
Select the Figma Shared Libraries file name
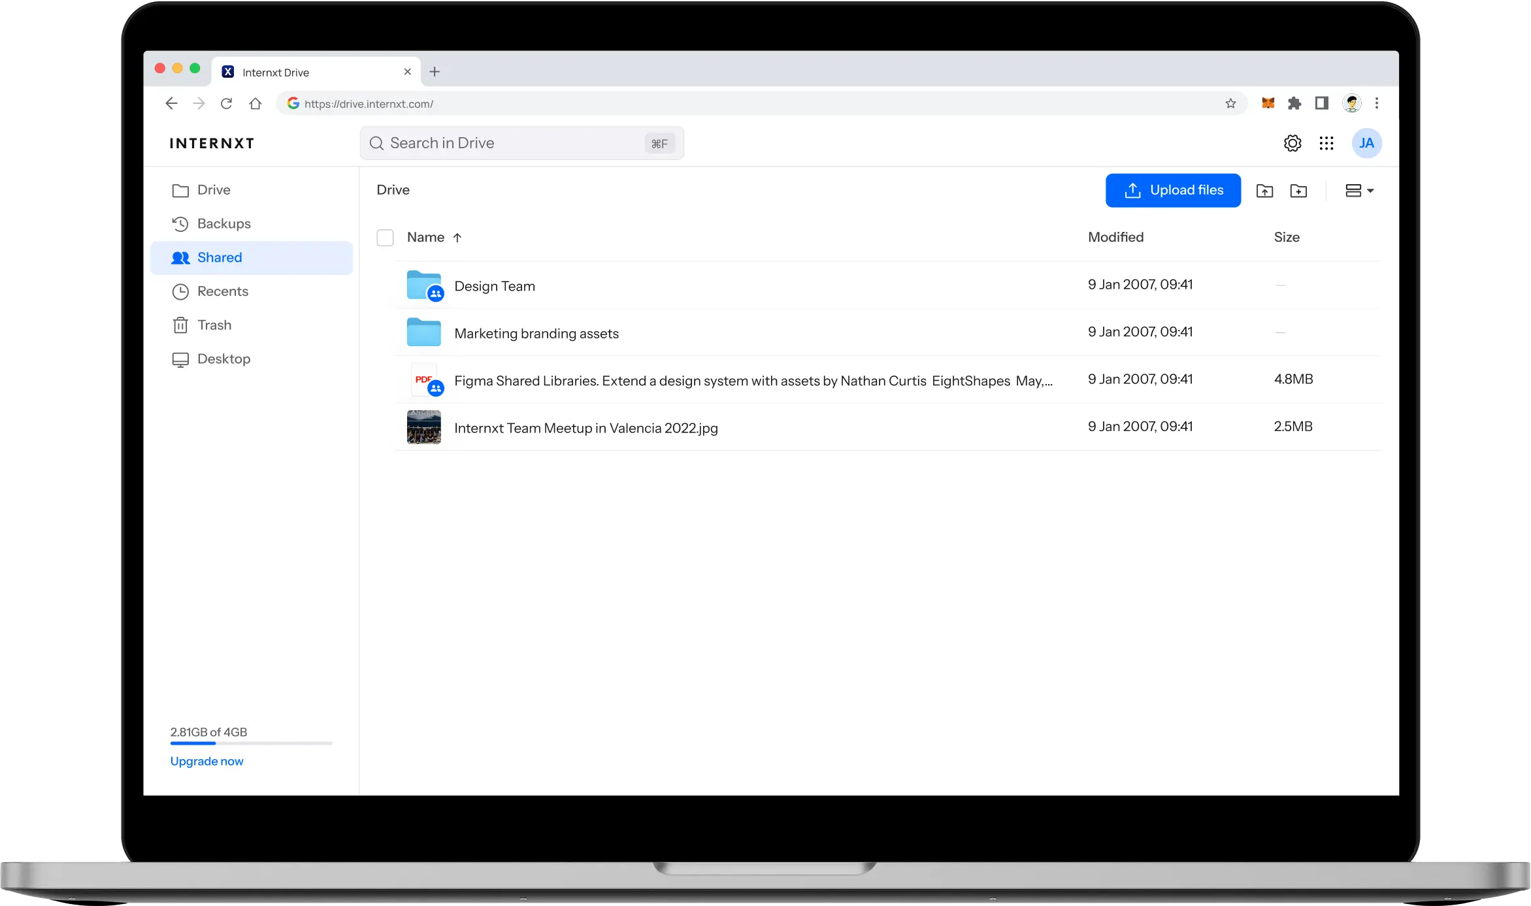[753, 381]
